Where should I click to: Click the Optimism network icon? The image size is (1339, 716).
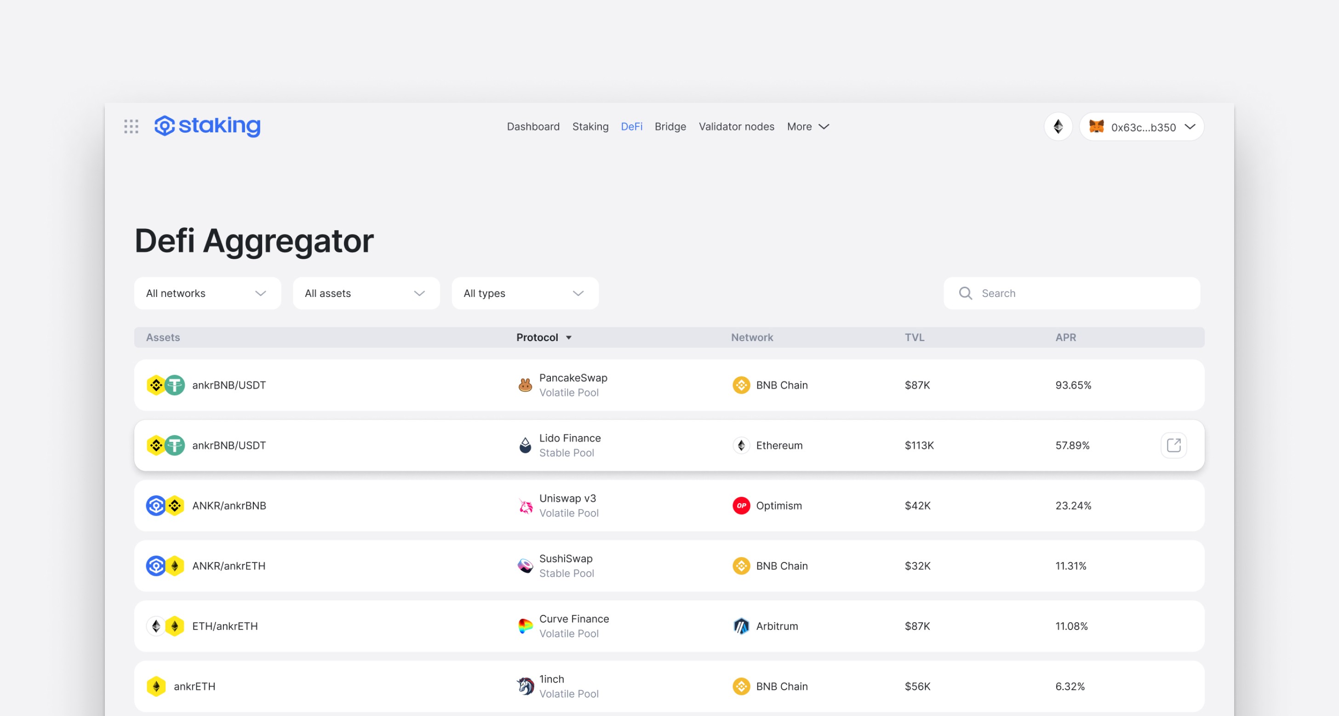(x=741, y=506)
